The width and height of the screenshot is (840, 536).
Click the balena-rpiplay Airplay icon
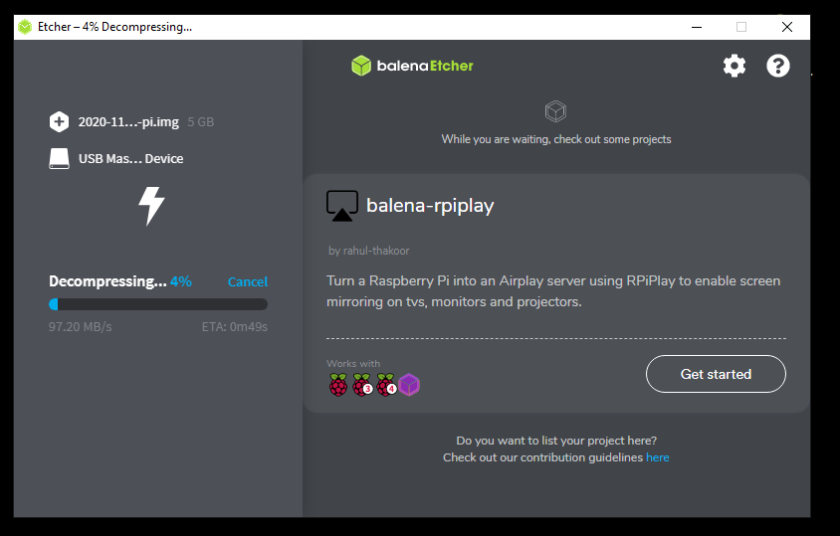(341, 206)
